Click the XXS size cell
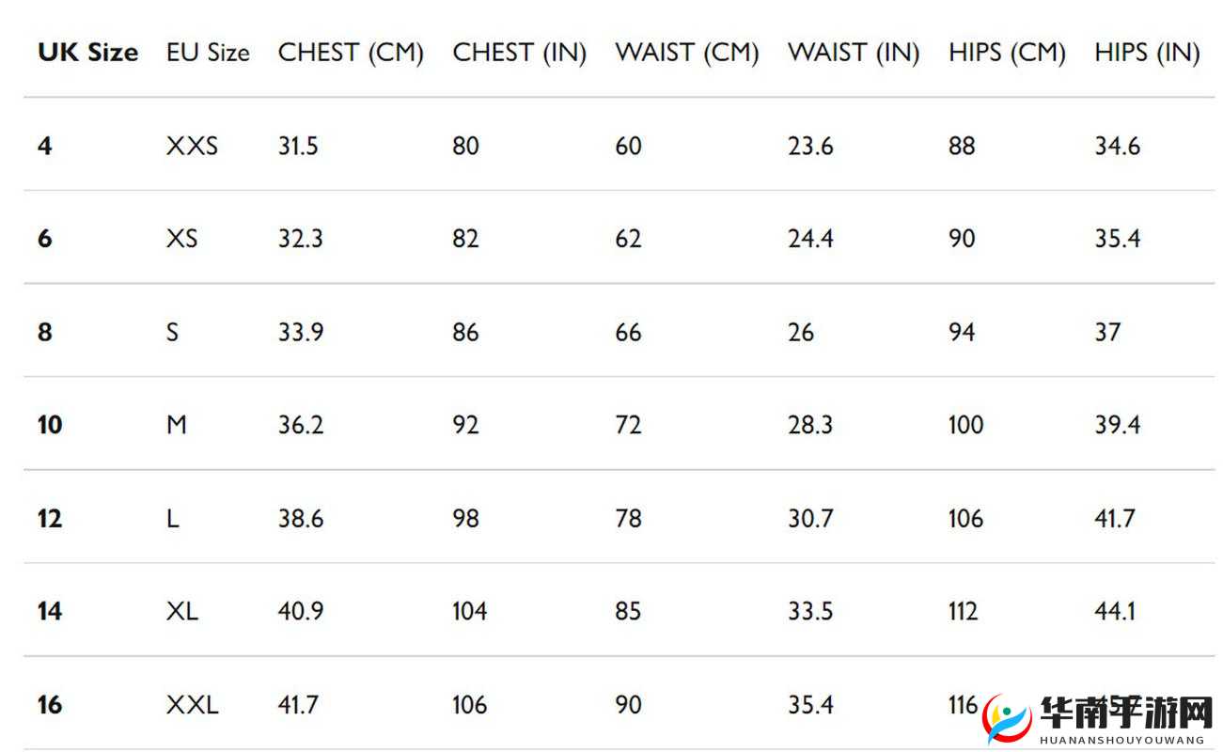Viewport: 1223px width, 752px height. 192,146
